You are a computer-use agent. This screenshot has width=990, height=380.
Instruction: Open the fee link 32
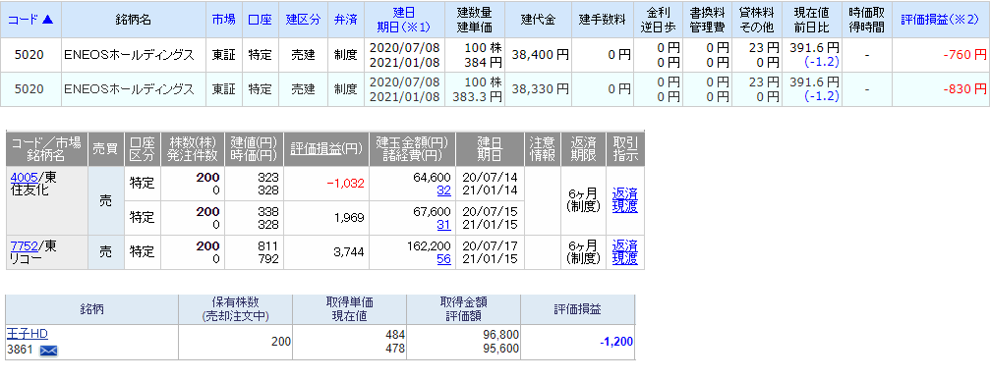coord(443,190)
